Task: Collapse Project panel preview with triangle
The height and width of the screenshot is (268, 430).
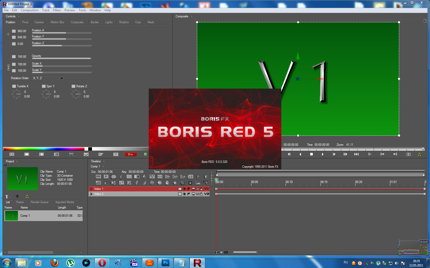Action: click(5, 165)
